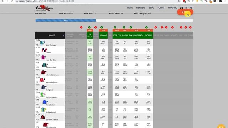Toggle off the BF ODDS green check
This screenshot has width=228, height=128.
[x=102, y=27]
